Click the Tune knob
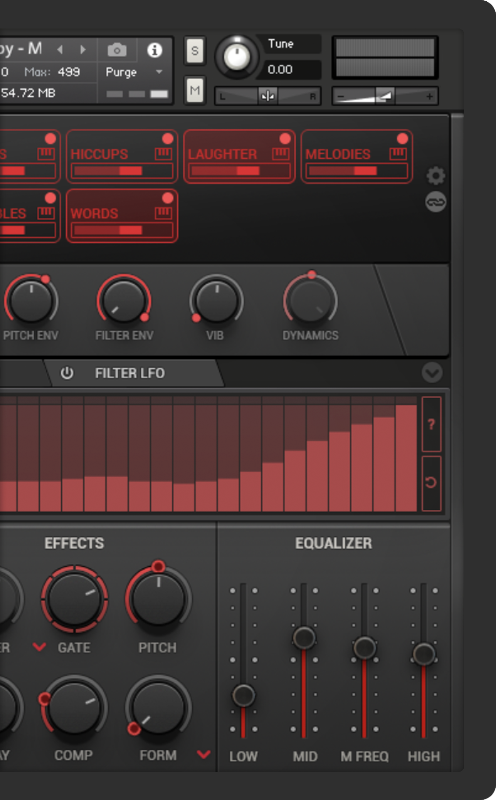This screenshot has width=496, height=800. [x=237, y=56]
